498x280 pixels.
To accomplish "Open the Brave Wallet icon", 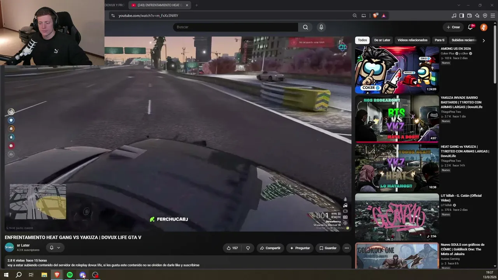I will tap(470, 16).
